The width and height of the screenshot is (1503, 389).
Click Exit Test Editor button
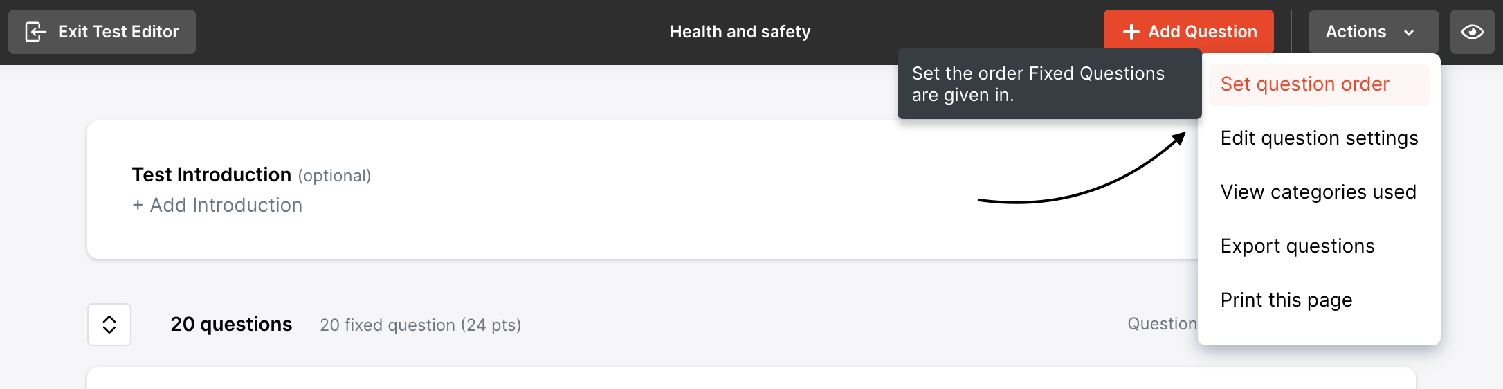pyautogui.click(x=102, y=32)
